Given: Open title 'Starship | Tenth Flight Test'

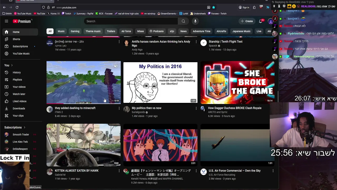Looking at the screenshot, I should (x=225, y=41).
